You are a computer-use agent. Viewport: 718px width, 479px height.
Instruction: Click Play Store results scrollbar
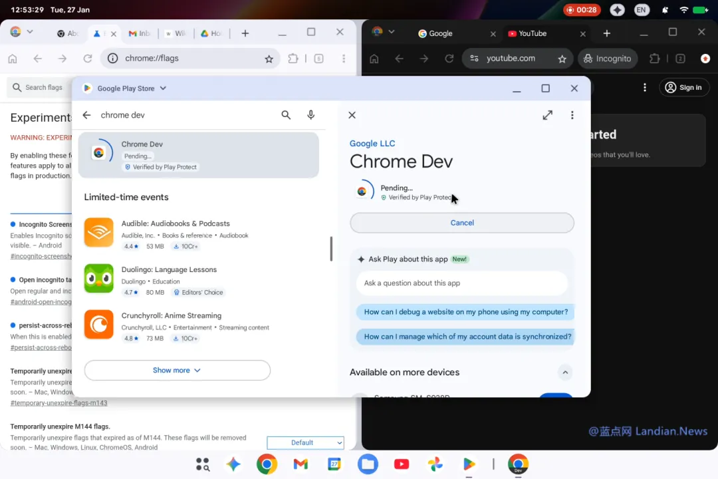point(331,249)
